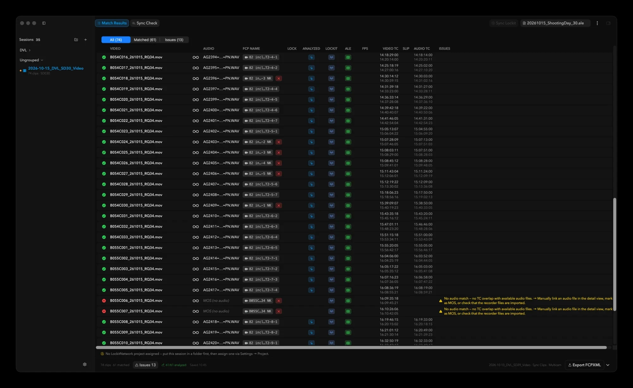633x388 pixels.
Task: Open settings gear in sidebar
Action: (85, 364)
